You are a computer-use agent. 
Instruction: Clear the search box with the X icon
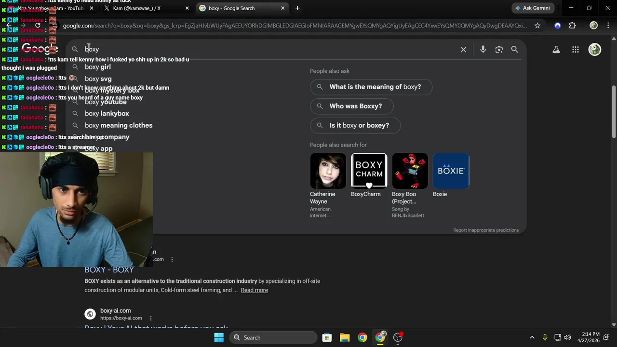(x=463, y=49)
